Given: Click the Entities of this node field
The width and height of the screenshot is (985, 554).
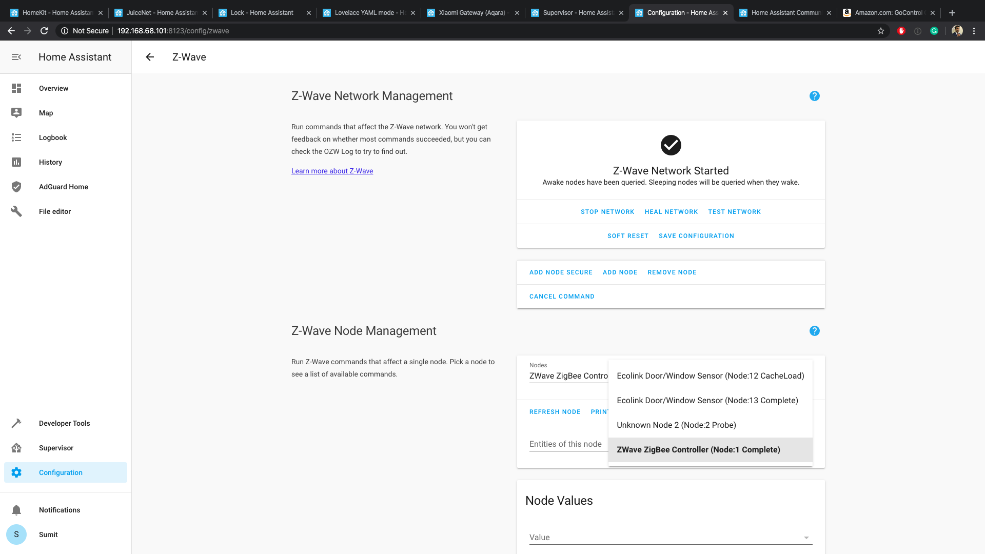Looking at the screenshot, I should [565, 444].
